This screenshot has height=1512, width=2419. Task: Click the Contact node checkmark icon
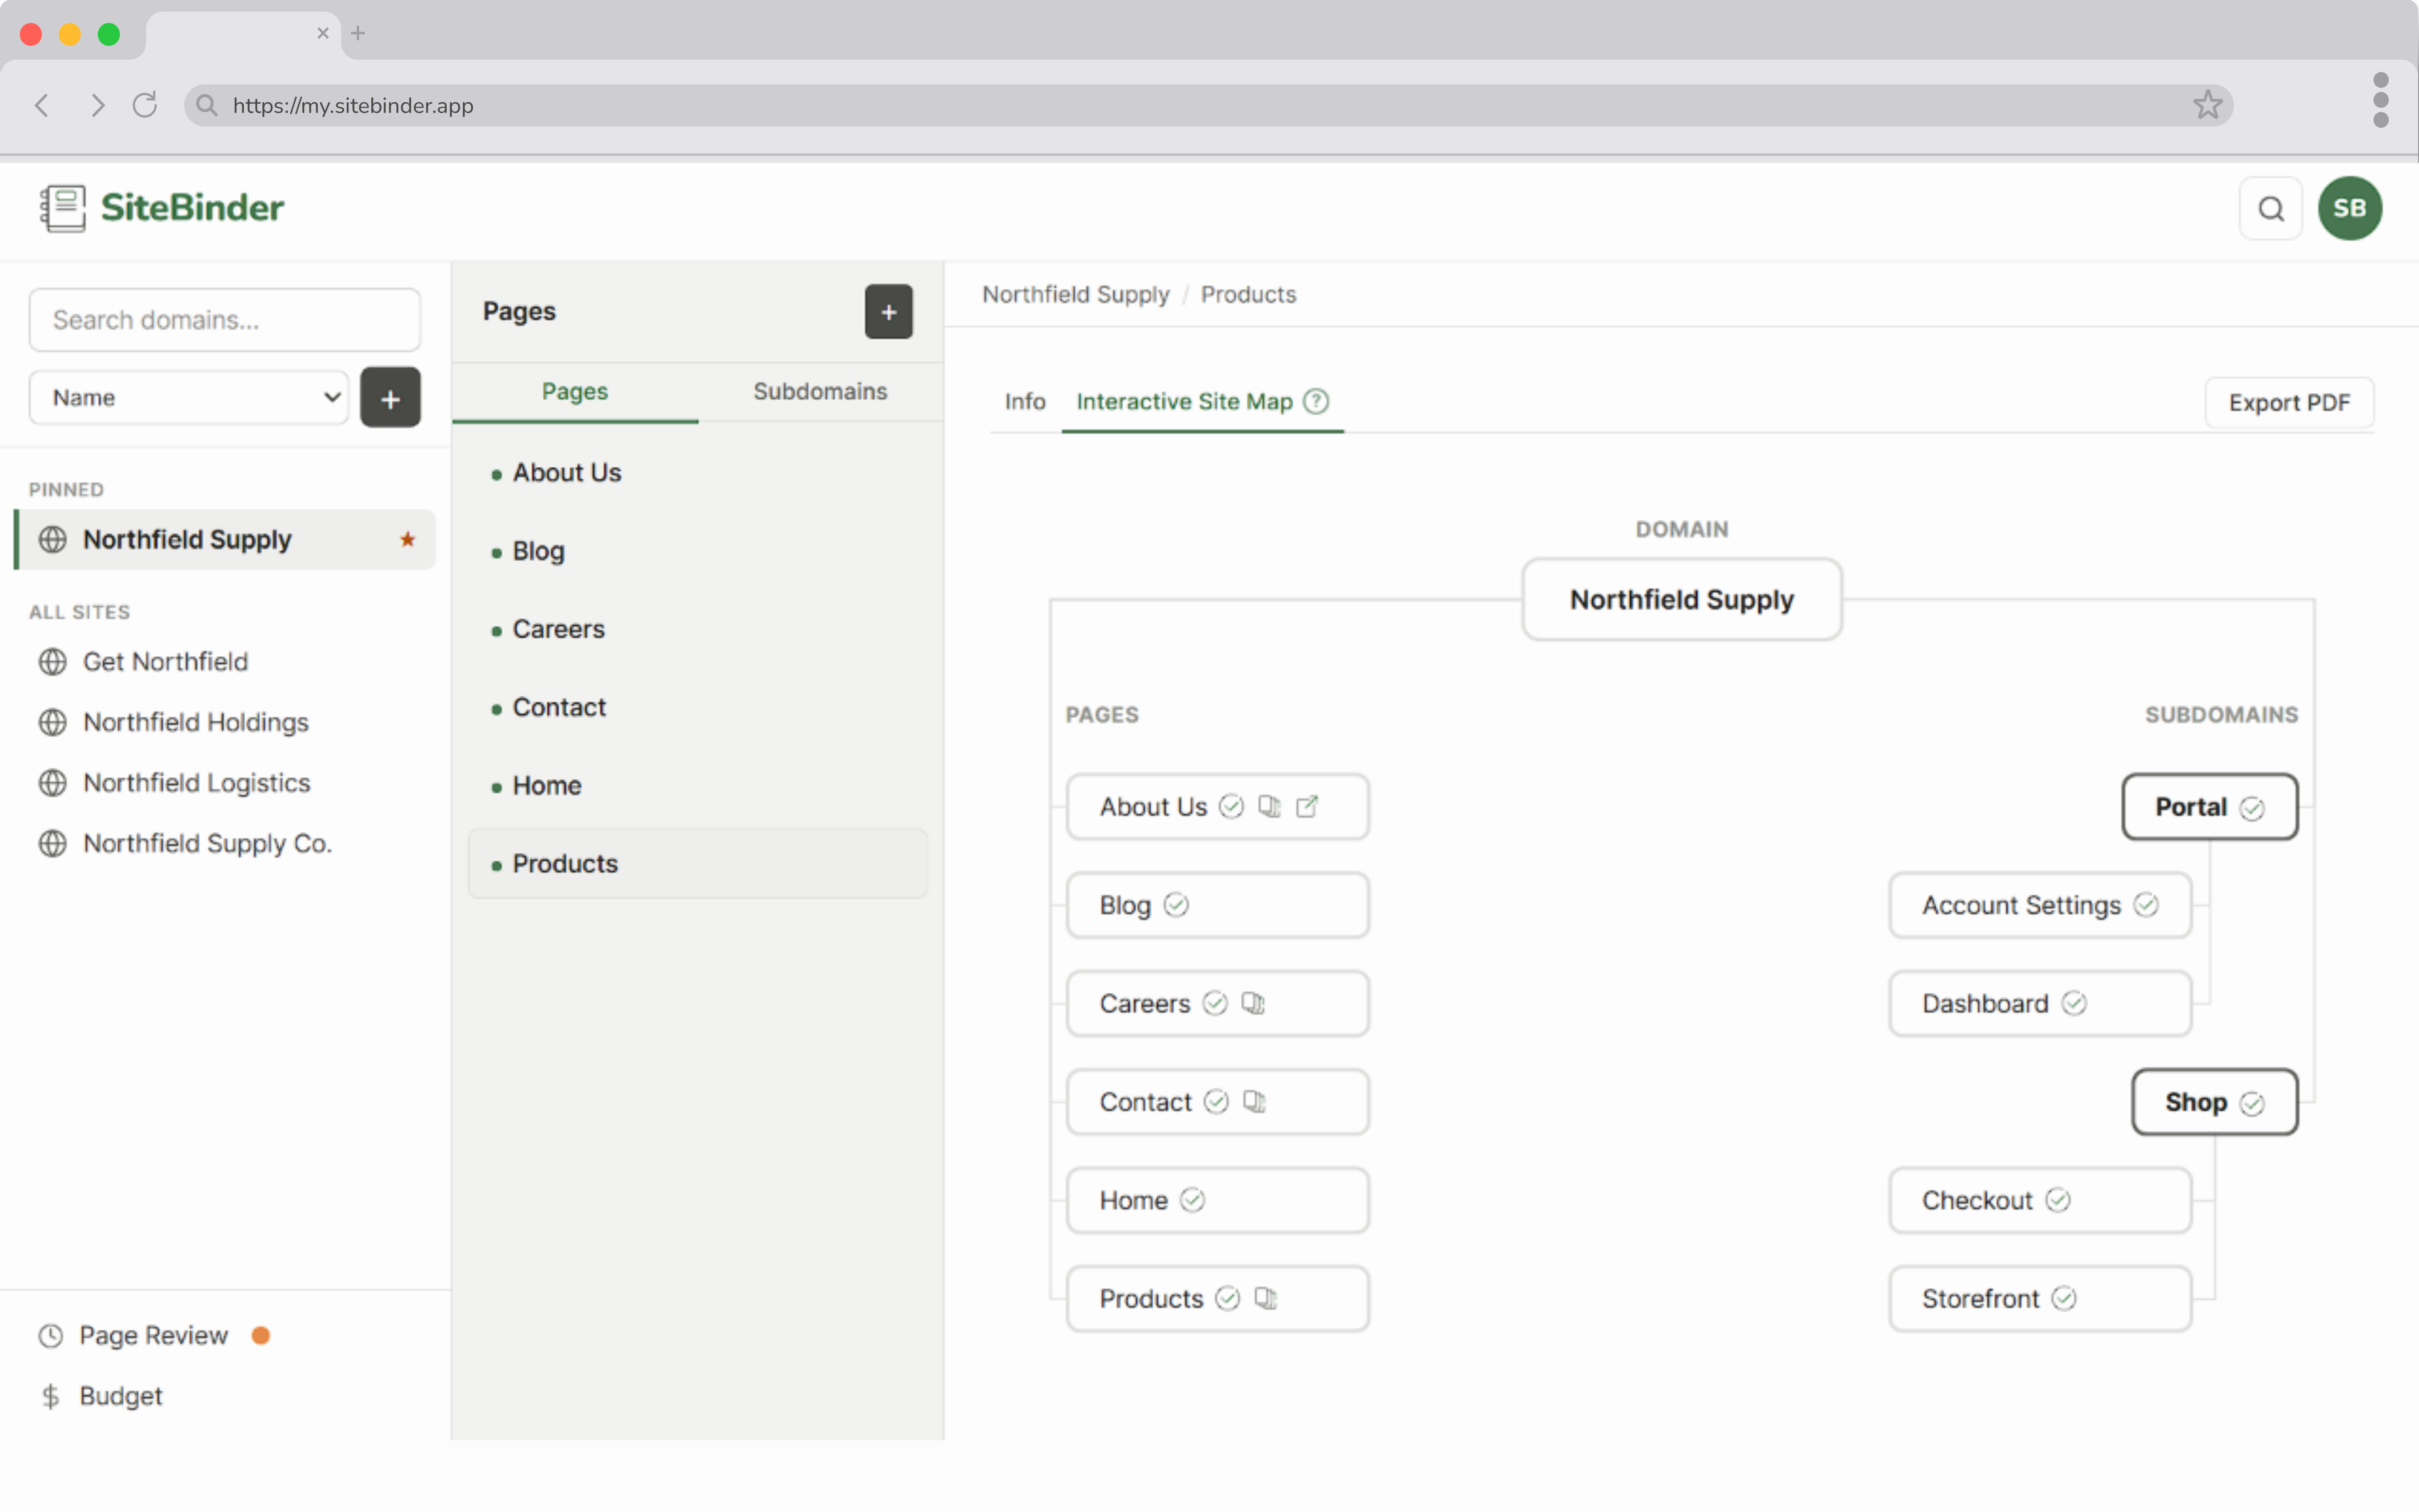1216,1101
